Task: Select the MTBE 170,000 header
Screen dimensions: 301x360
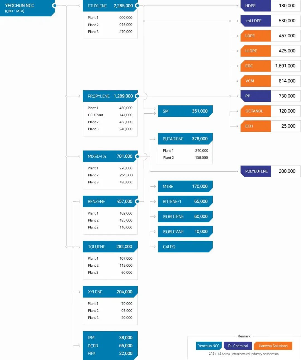Action: tap(185, 186)
